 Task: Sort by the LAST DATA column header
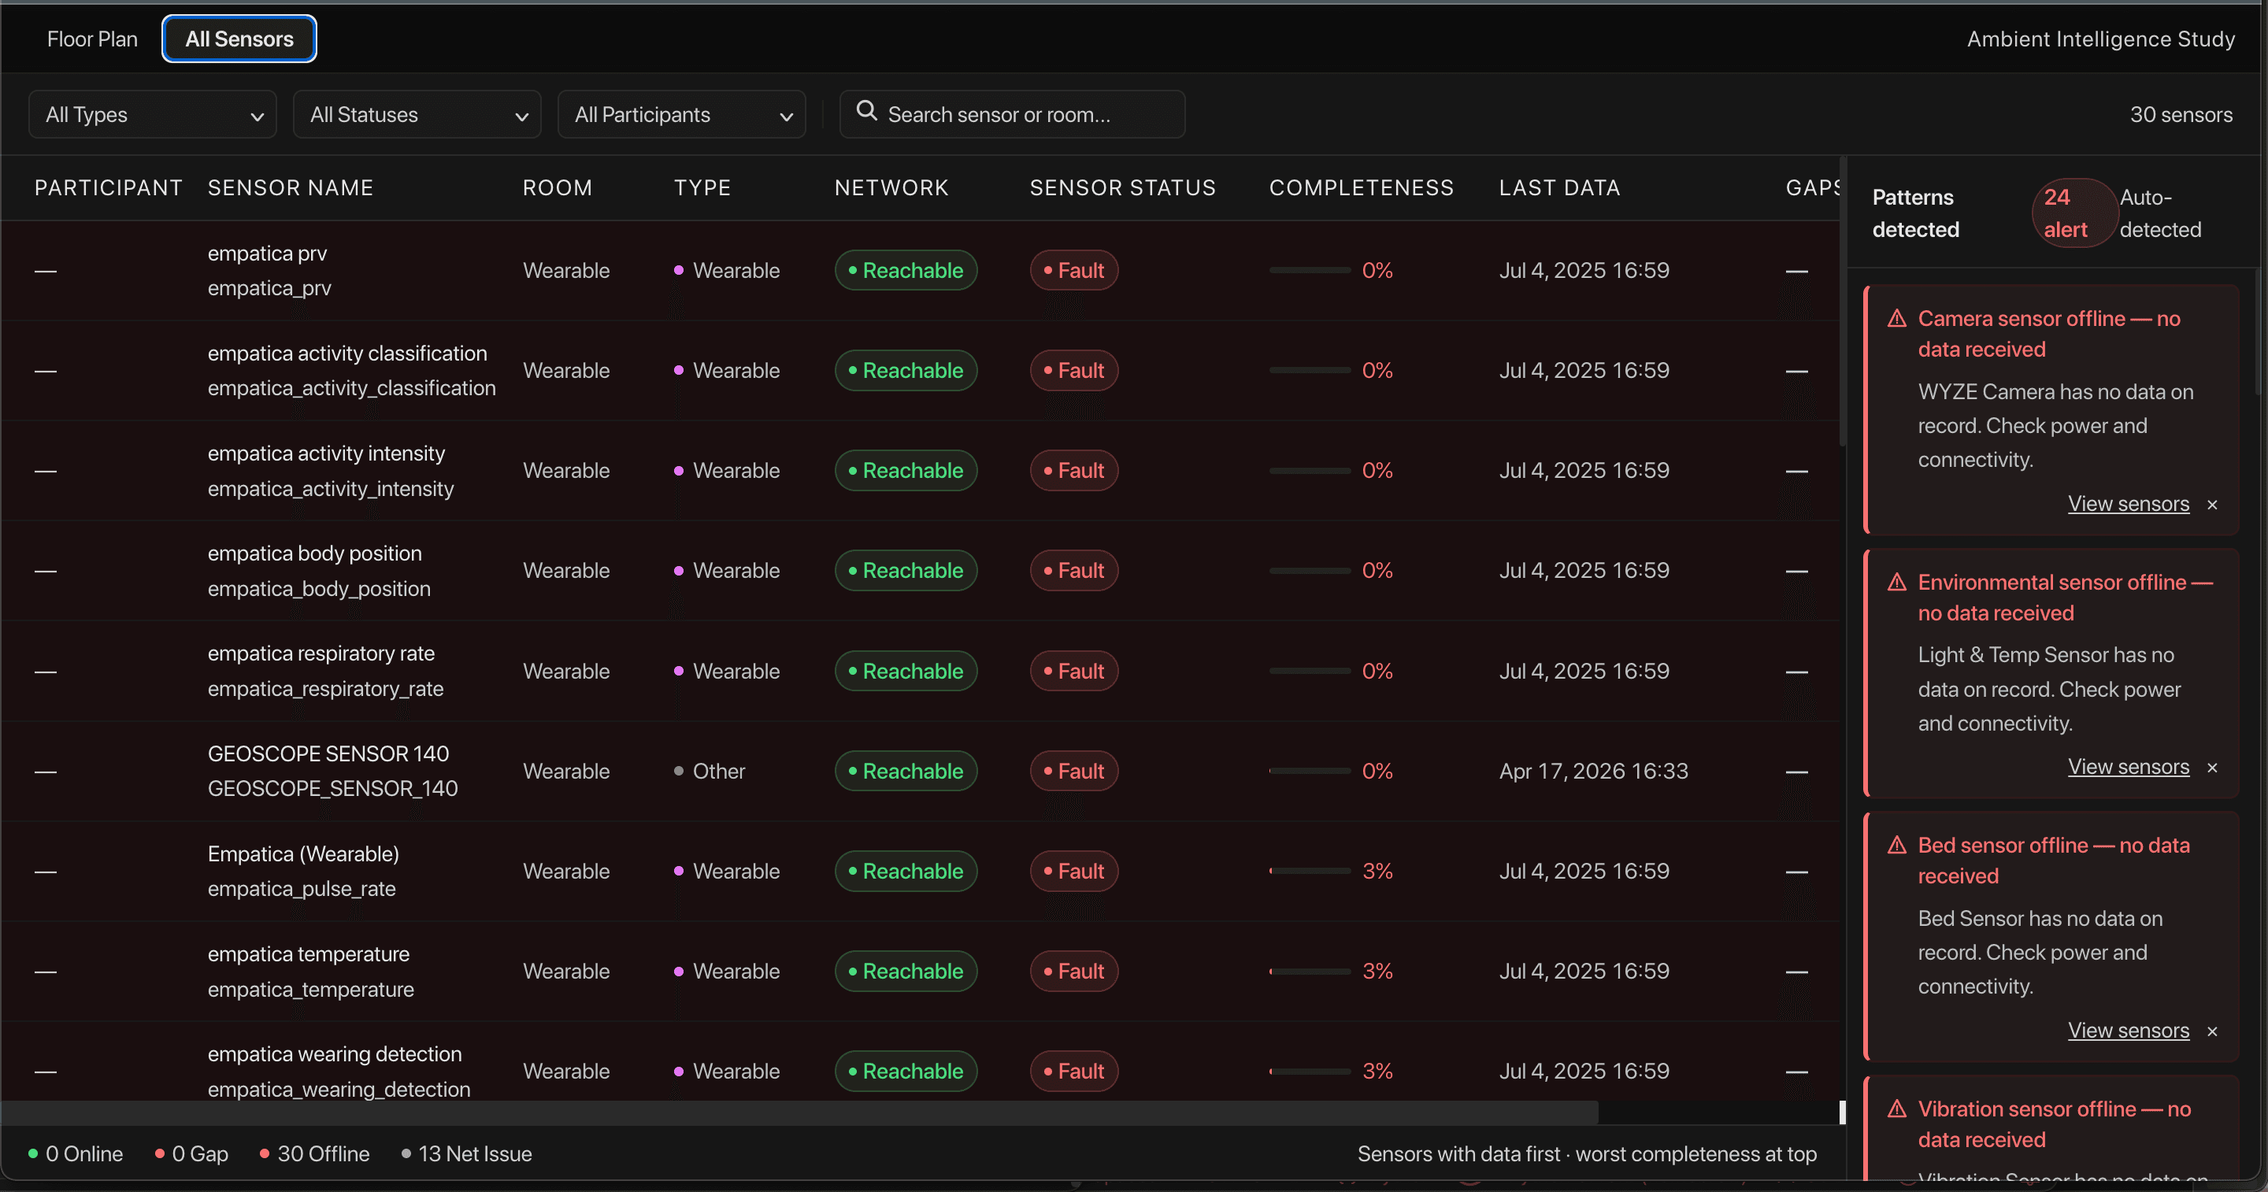1560,187
